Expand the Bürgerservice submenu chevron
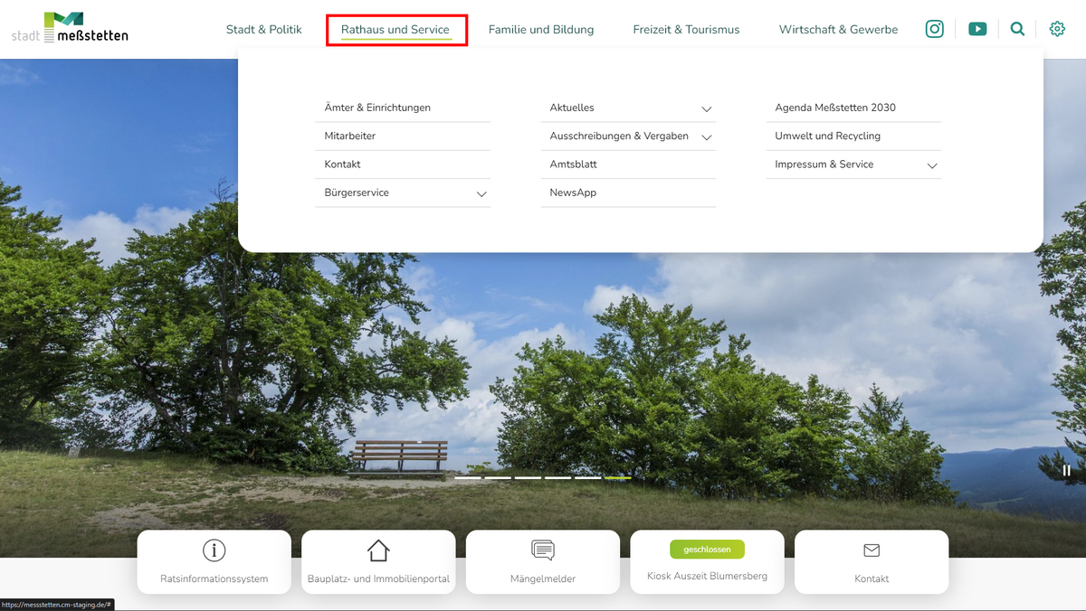1086x611 pixels. click(x=481, y=194)
